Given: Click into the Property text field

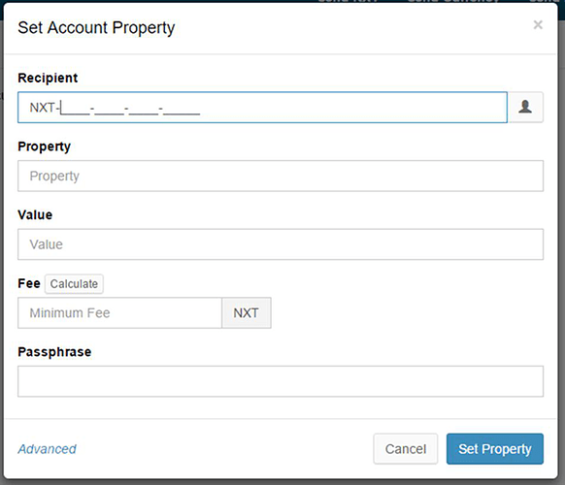Looking at the screenshot, I should pos(281,176).
